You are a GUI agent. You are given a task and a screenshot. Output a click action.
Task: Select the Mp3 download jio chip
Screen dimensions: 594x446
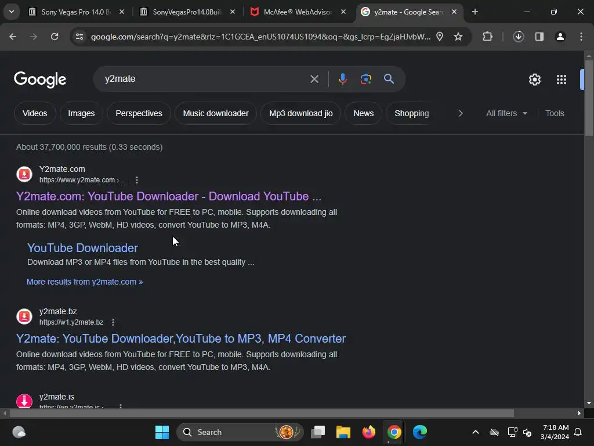click(x=301, y=113)
